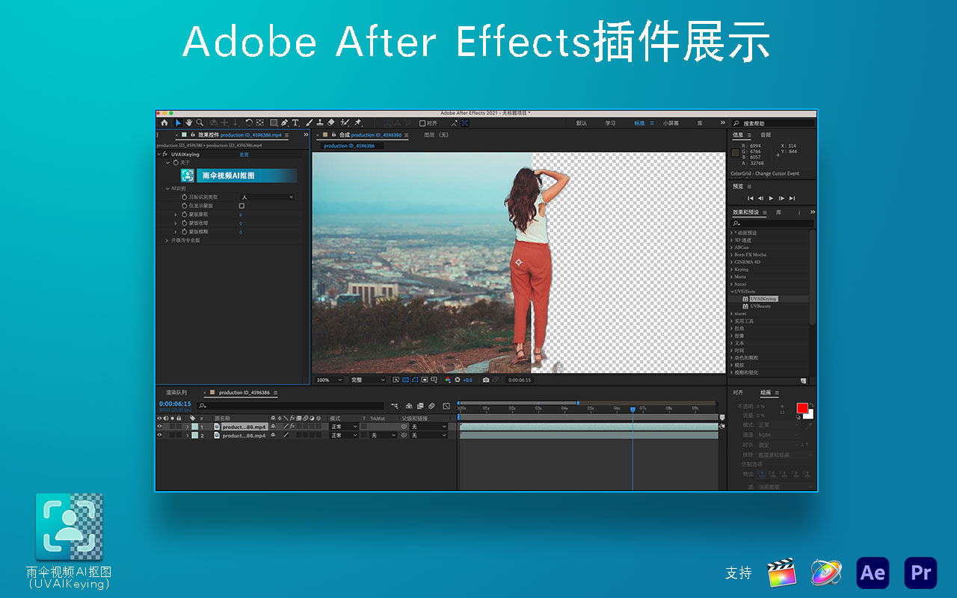Click the create new bin icon in effects panel
Screen dimensions: 957x598
(803, 380)
